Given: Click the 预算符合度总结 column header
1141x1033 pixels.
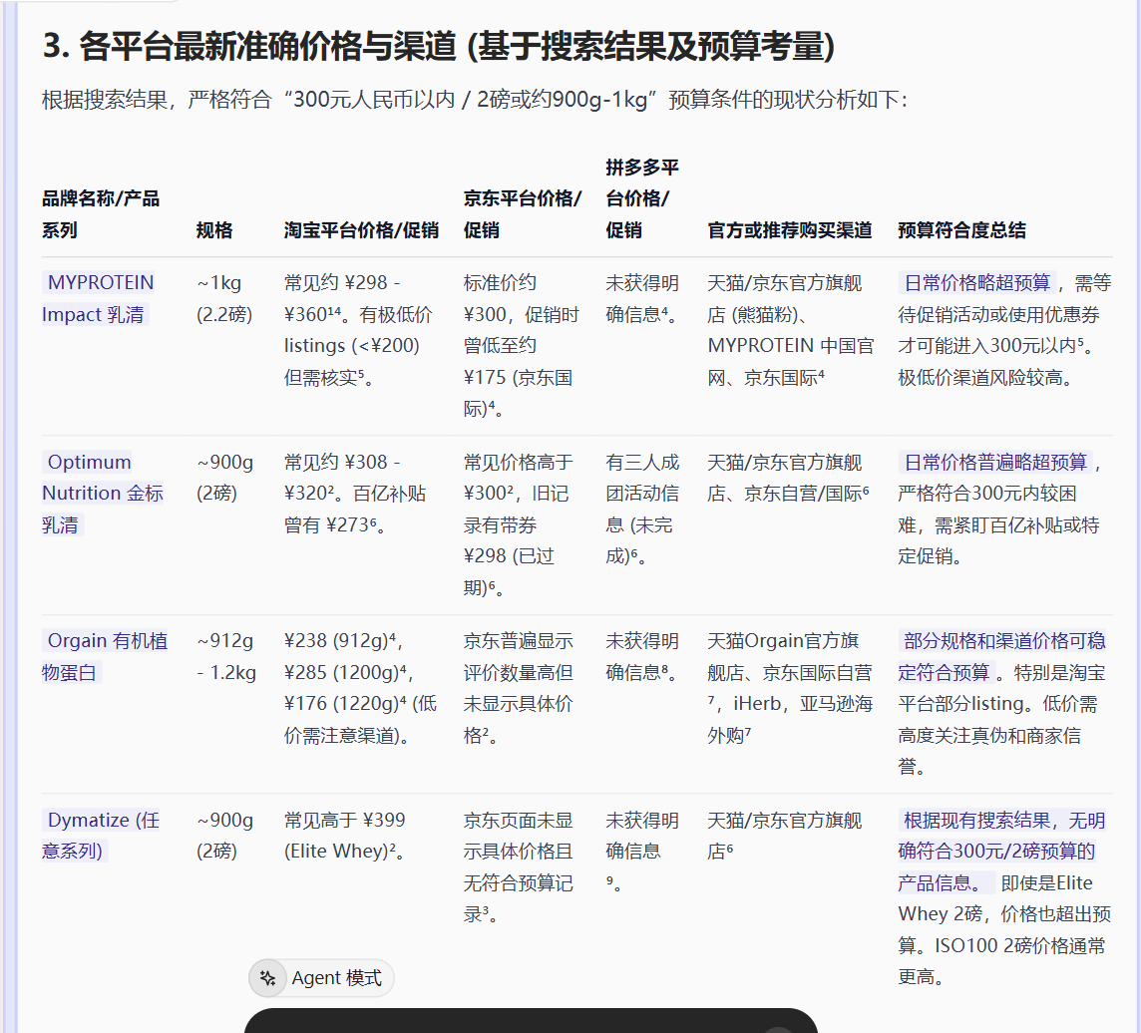Looking at the screenshot, I should pyautogui.click(x=961, y=230).
